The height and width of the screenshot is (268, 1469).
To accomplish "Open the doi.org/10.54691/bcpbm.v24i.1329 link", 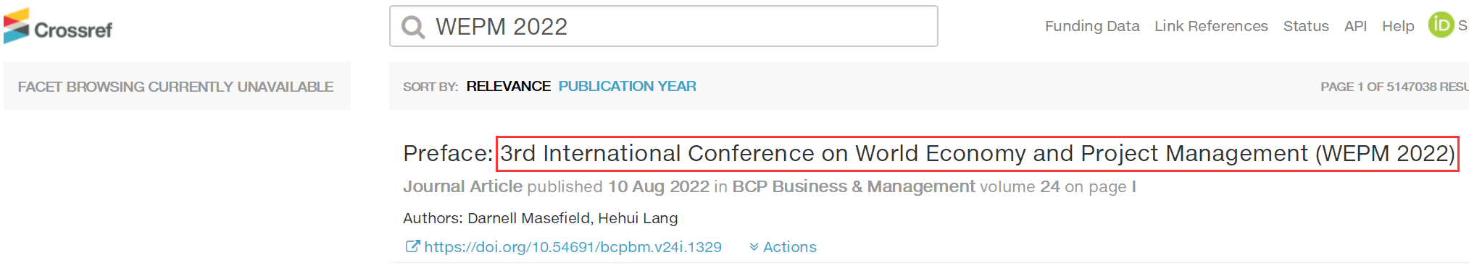I will [573, 247].
